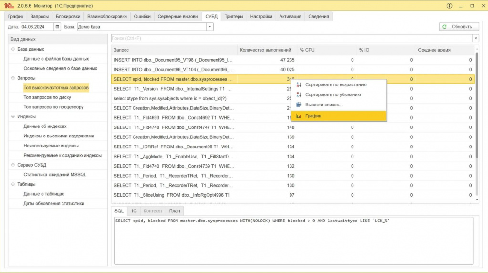Go to the Ошибки tab

(x=142, y=17)
